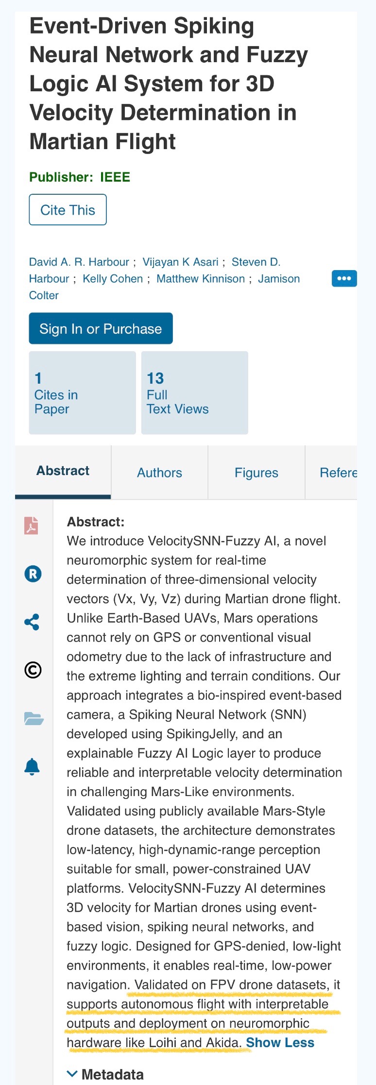Select the Abstract tab

[x=63, y=471]
